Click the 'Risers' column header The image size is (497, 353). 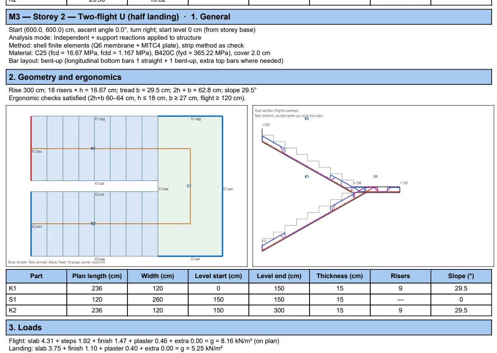pyautogui.click(x=401, y=276)
